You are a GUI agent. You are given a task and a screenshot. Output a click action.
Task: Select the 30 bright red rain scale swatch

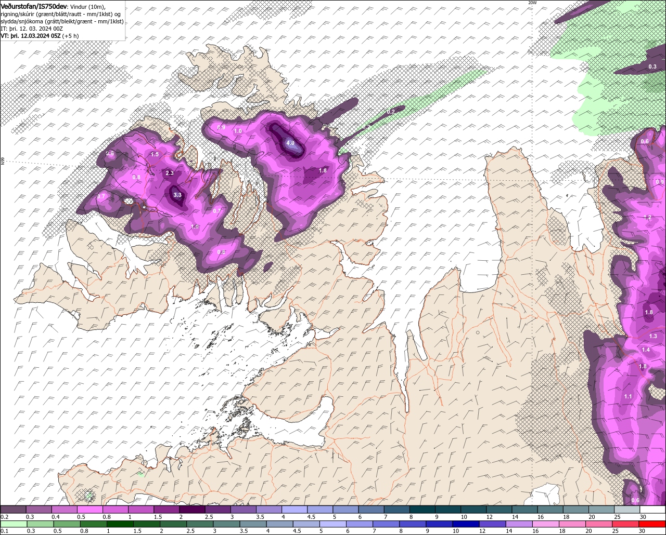(x=652, y=524)
